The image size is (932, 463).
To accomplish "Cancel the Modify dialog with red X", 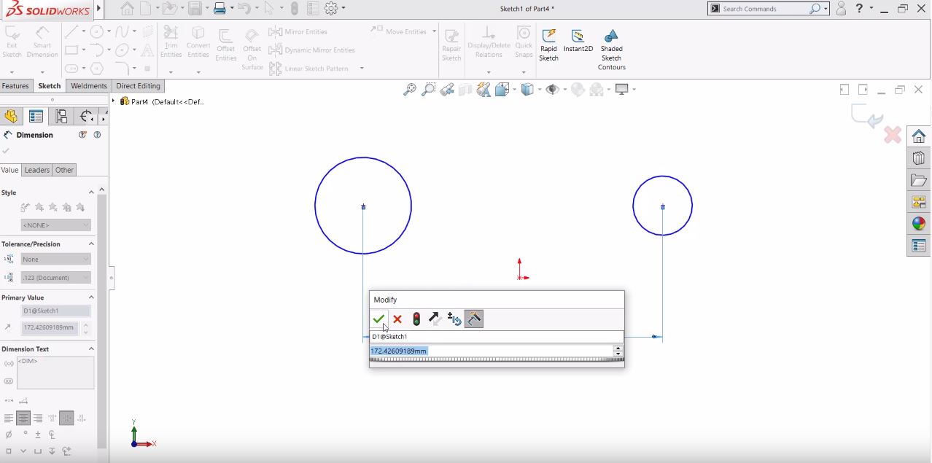I will tap(397, 319).
